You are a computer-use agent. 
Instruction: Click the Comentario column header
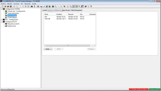coord(92,14)
